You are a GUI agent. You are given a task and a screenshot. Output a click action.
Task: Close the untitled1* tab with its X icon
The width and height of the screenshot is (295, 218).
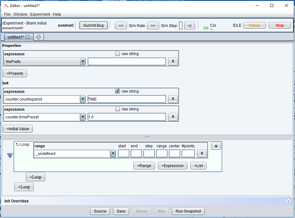pos(28,37)
